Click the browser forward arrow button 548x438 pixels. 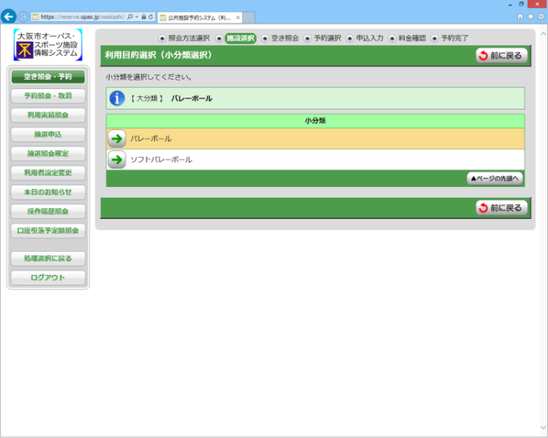23,16
